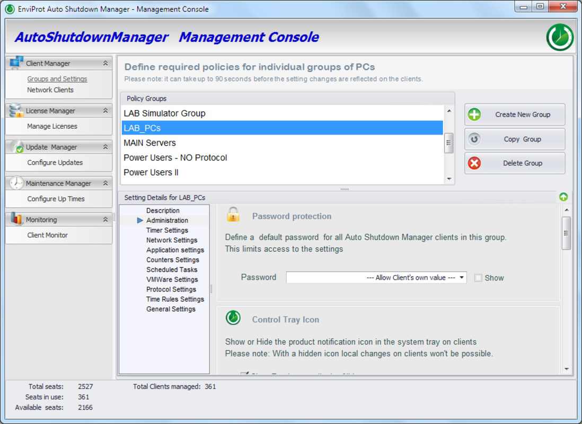The image size is (582, 424).
Task: Click the circular arrow Copy Group icon
Action: [474, 139]
